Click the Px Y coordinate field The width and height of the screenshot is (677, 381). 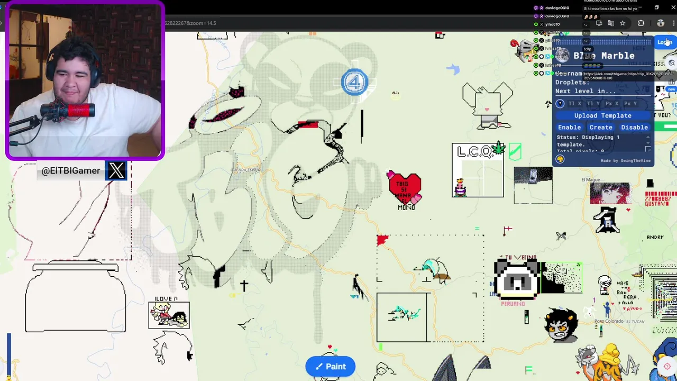(630, 104)
